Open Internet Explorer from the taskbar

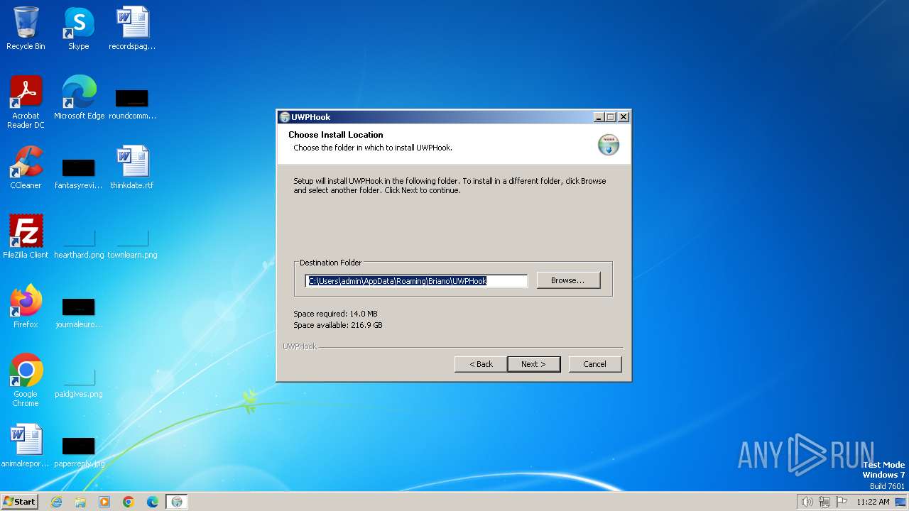tap(56, 502)
